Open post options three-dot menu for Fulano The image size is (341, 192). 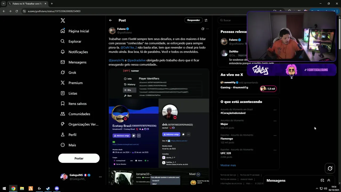pos(207,29)
